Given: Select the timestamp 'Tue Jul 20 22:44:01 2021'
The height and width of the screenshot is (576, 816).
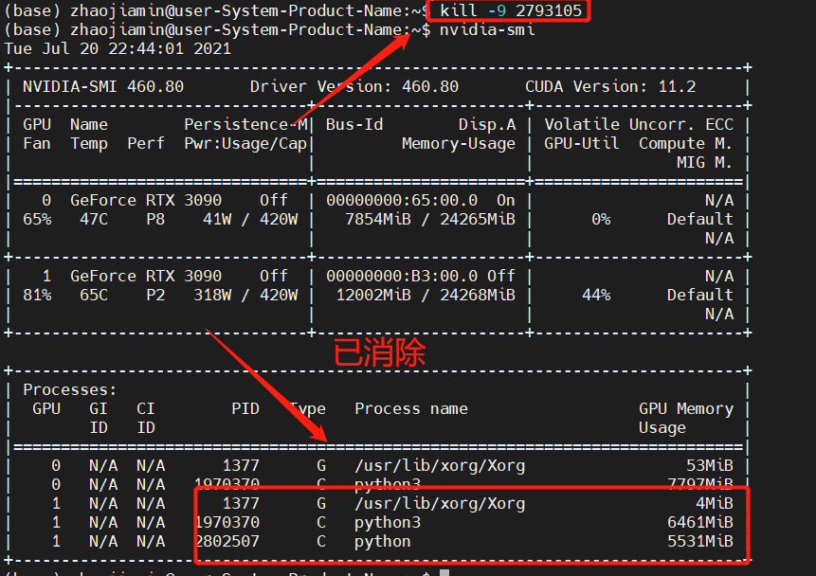Looking at the screenshot, I should (x=118, y=49).
